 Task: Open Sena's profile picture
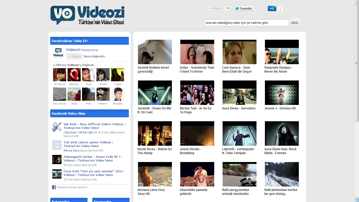(89, 75)
